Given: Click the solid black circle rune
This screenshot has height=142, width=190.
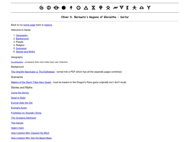Looking at the screenshot, I should 64,8.
